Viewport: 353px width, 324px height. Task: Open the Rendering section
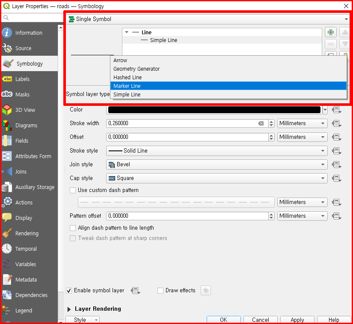coord(29,234)
